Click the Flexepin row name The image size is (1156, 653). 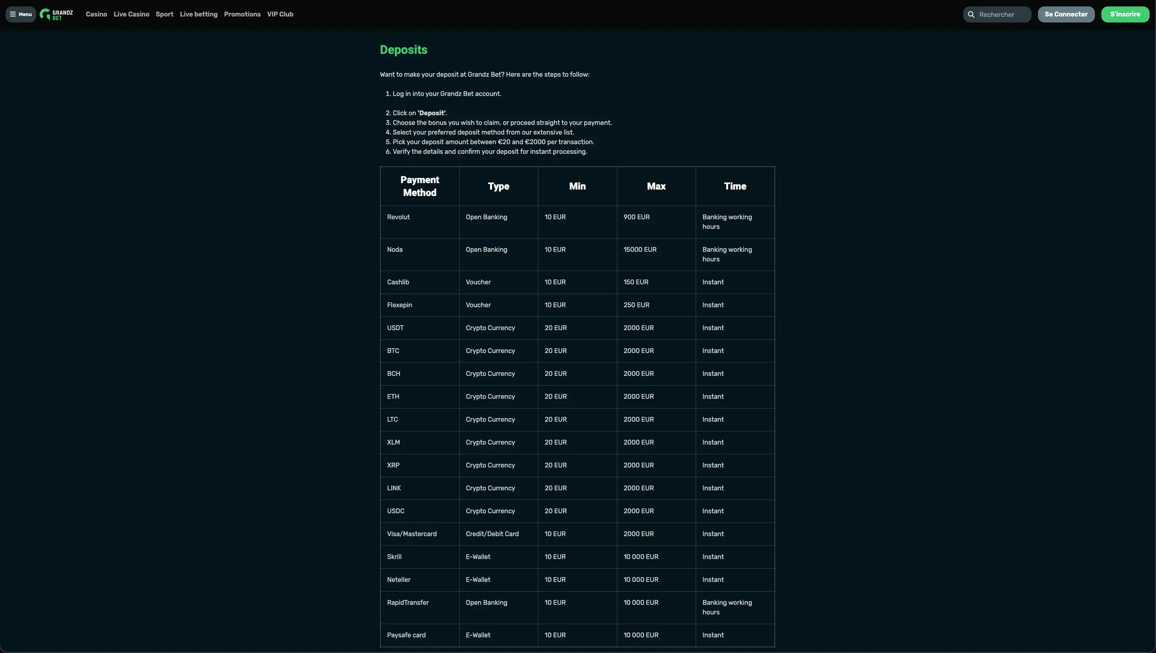(x=399, y=305)
